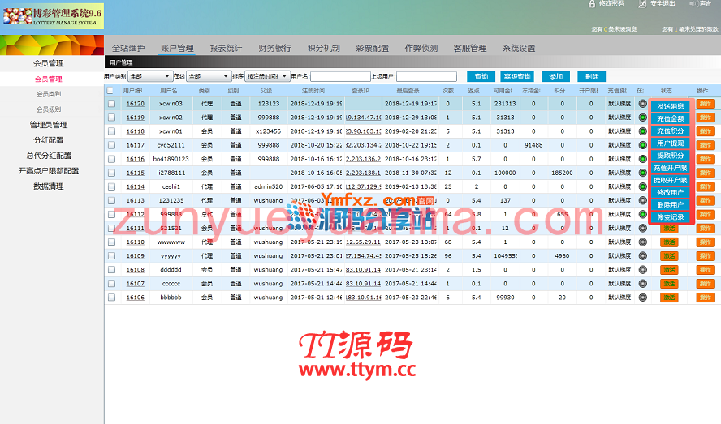This screenshot has height=424, width=721.
Task: Click online status indicator for bbbbbb
Action: pyautogui.click(x=643, y=298)
